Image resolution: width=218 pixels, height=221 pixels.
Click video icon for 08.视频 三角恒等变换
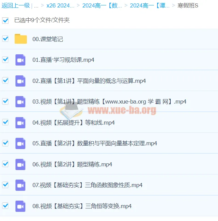(20, 206)
